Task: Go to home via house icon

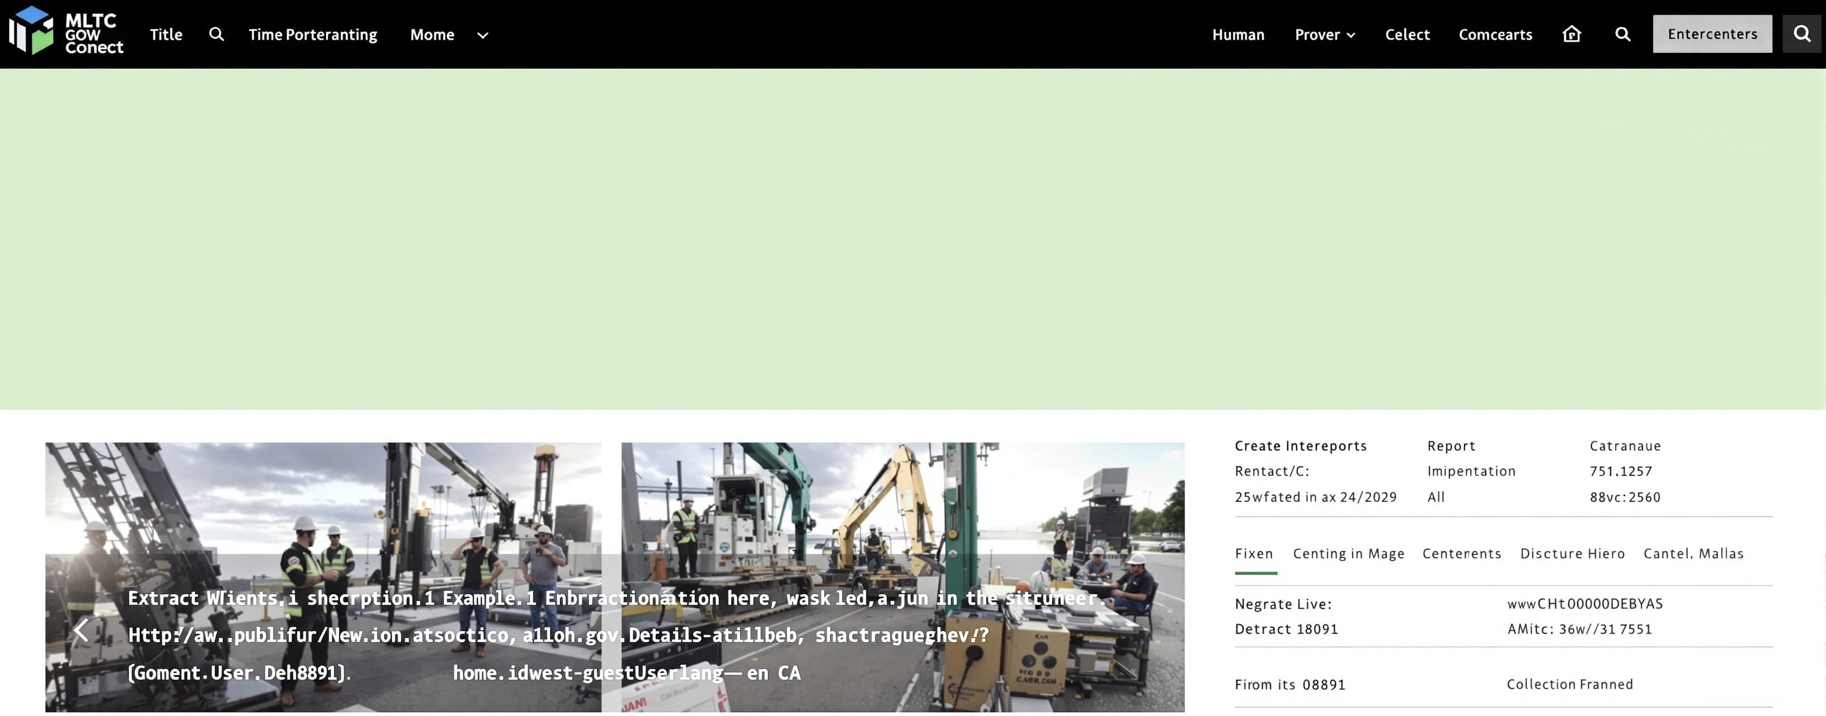Action: 1571,34
